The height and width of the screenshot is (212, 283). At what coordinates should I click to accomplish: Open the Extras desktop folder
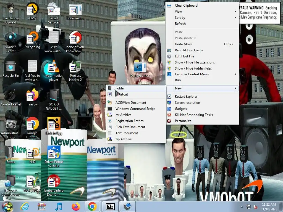[11, 155]
